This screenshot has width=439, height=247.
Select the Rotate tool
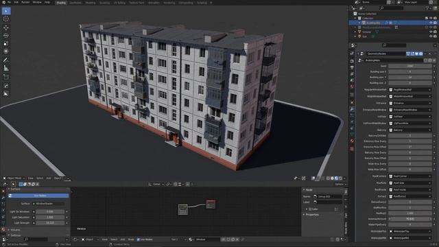tap(6, 36)
